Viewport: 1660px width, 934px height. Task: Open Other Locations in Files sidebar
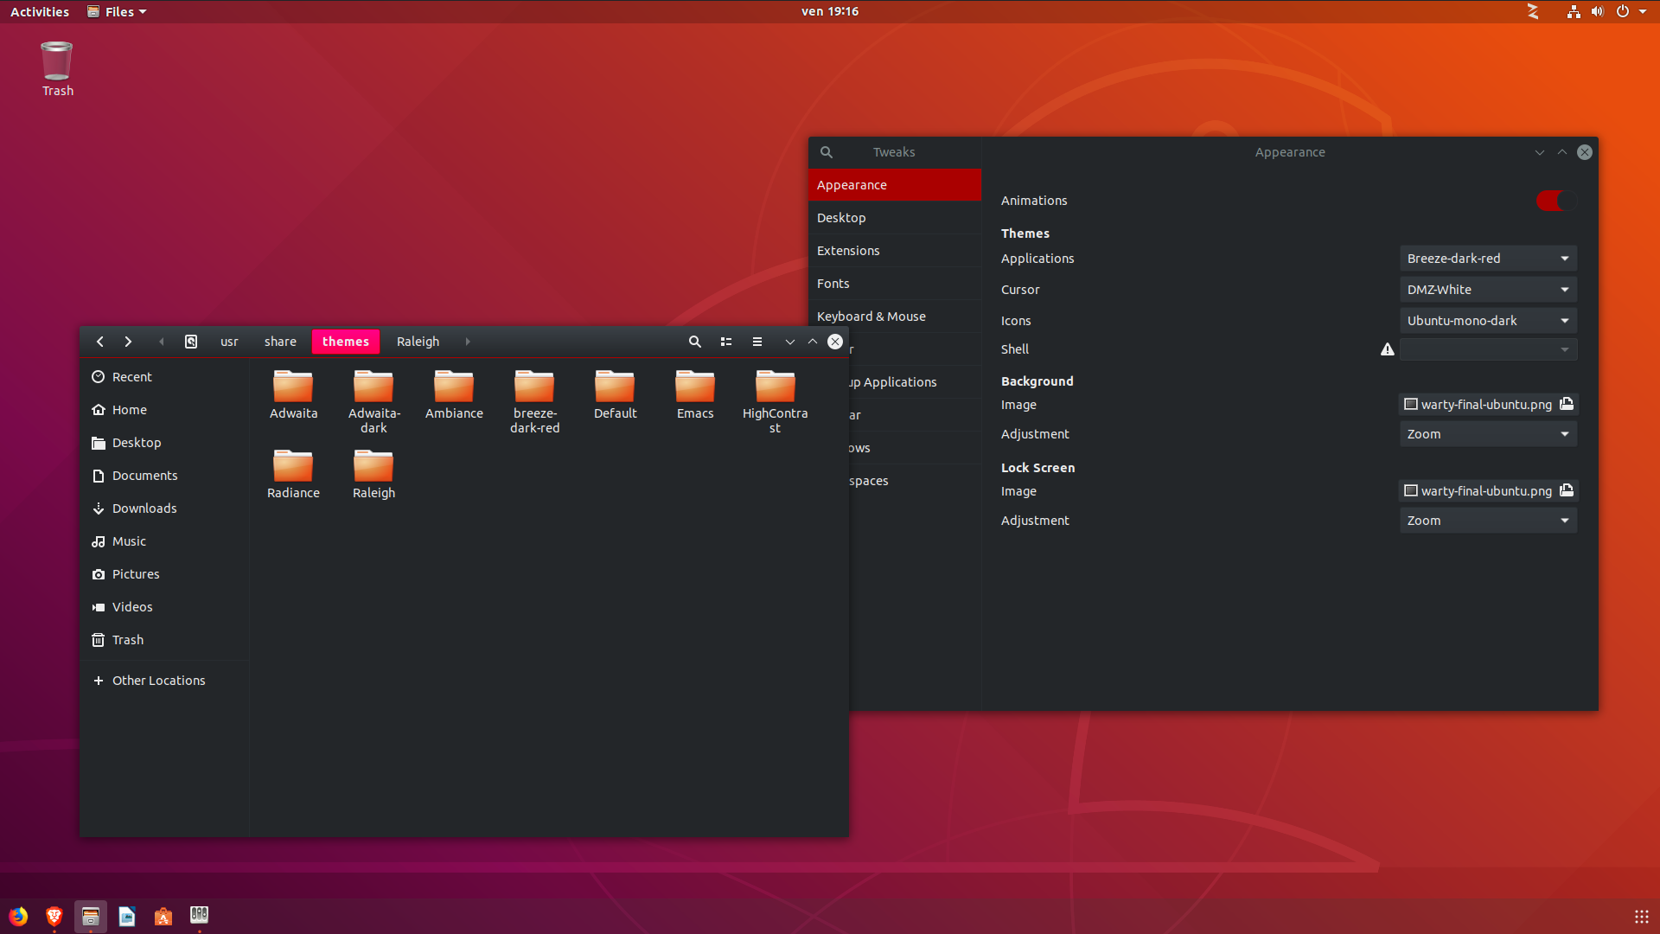coord(164,681)
